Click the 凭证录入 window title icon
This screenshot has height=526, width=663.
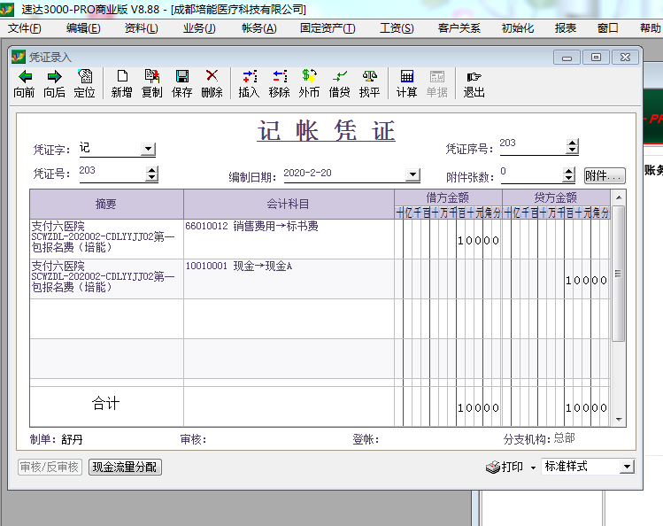click(x=19, y=57)
